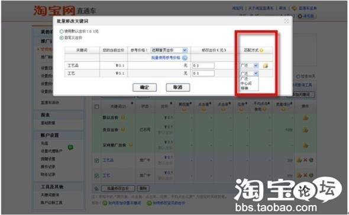The height and width of the screenshot is (215, 349).
Task: Click the red delete icon in 工艺品 row
Action: click(x=305, y=160)
